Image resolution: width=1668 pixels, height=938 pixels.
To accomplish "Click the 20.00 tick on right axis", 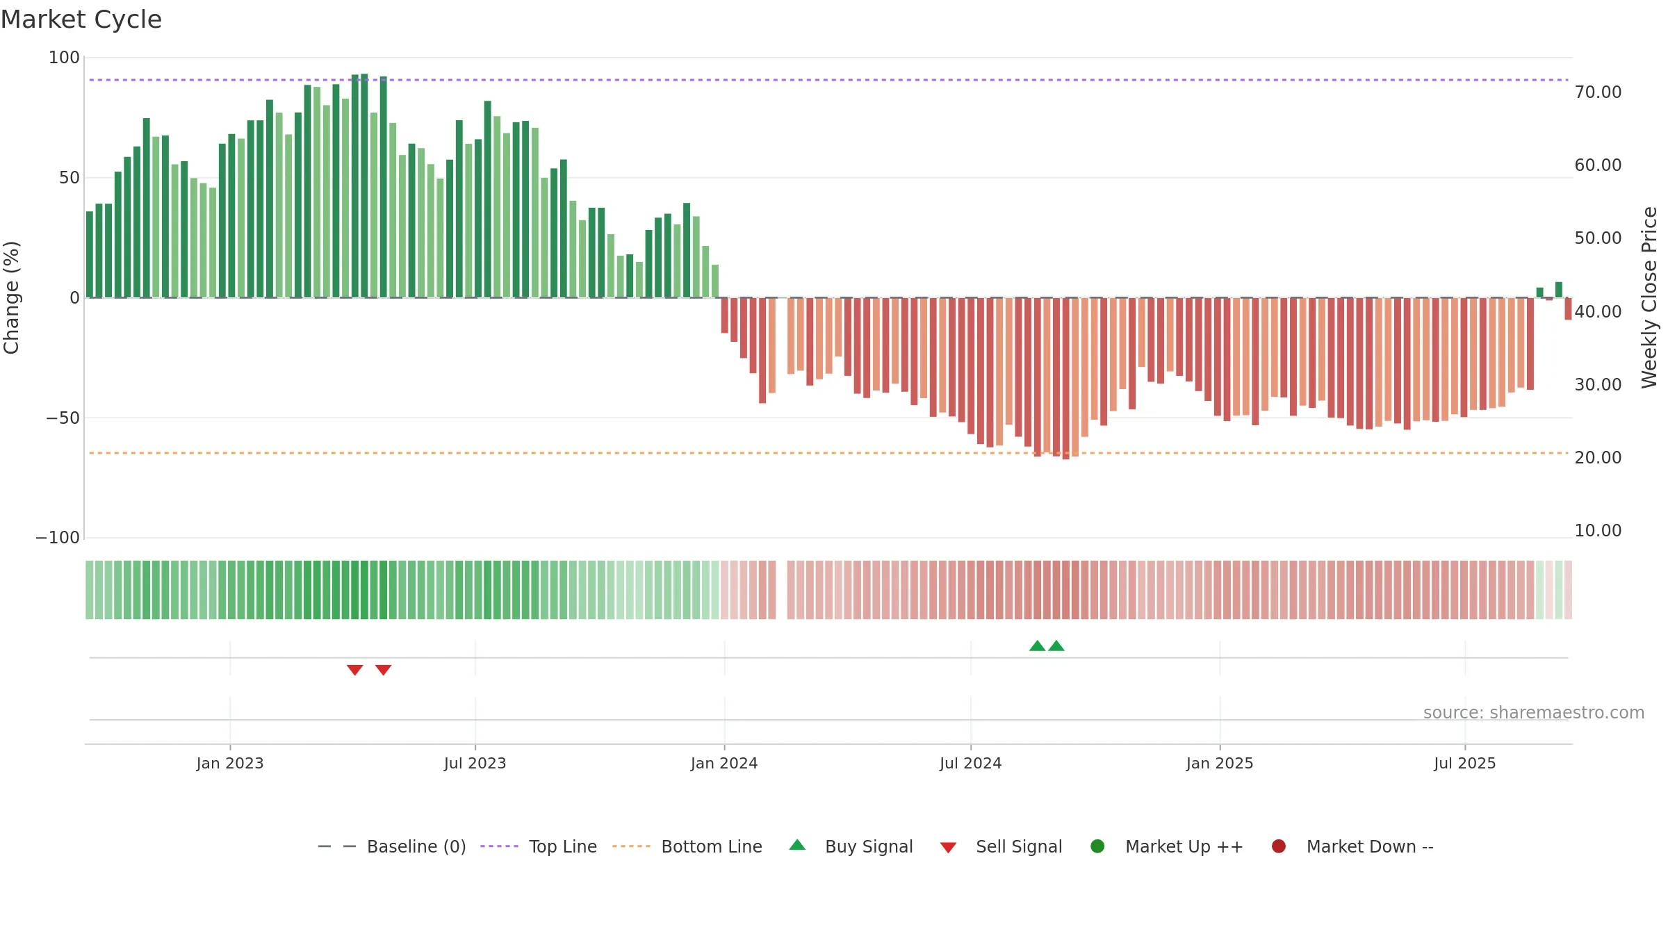I will click(1598, 457).
